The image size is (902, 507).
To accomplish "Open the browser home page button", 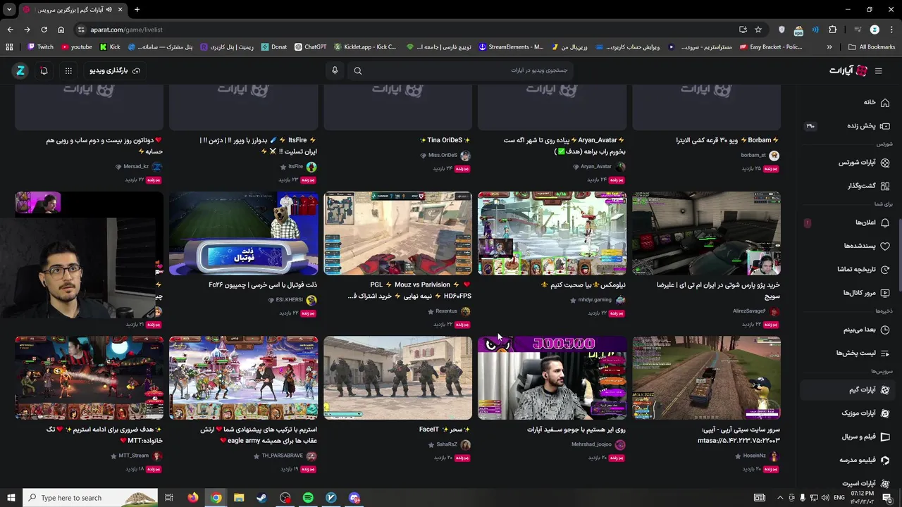I will tap(61, 30).
